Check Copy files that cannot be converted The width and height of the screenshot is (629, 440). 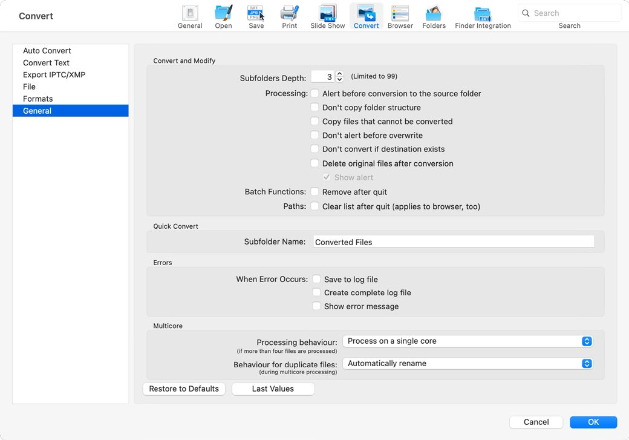315,121
